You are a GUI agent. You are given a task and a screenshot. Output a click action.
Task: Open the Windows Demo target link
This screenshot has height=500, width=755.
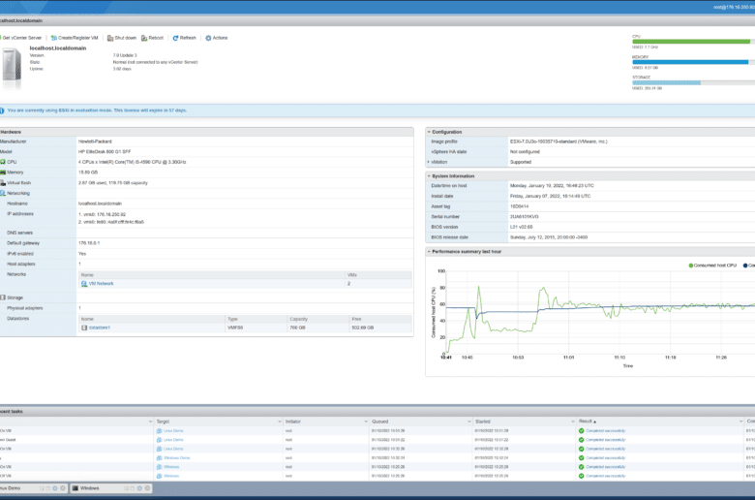click(177, 457)
